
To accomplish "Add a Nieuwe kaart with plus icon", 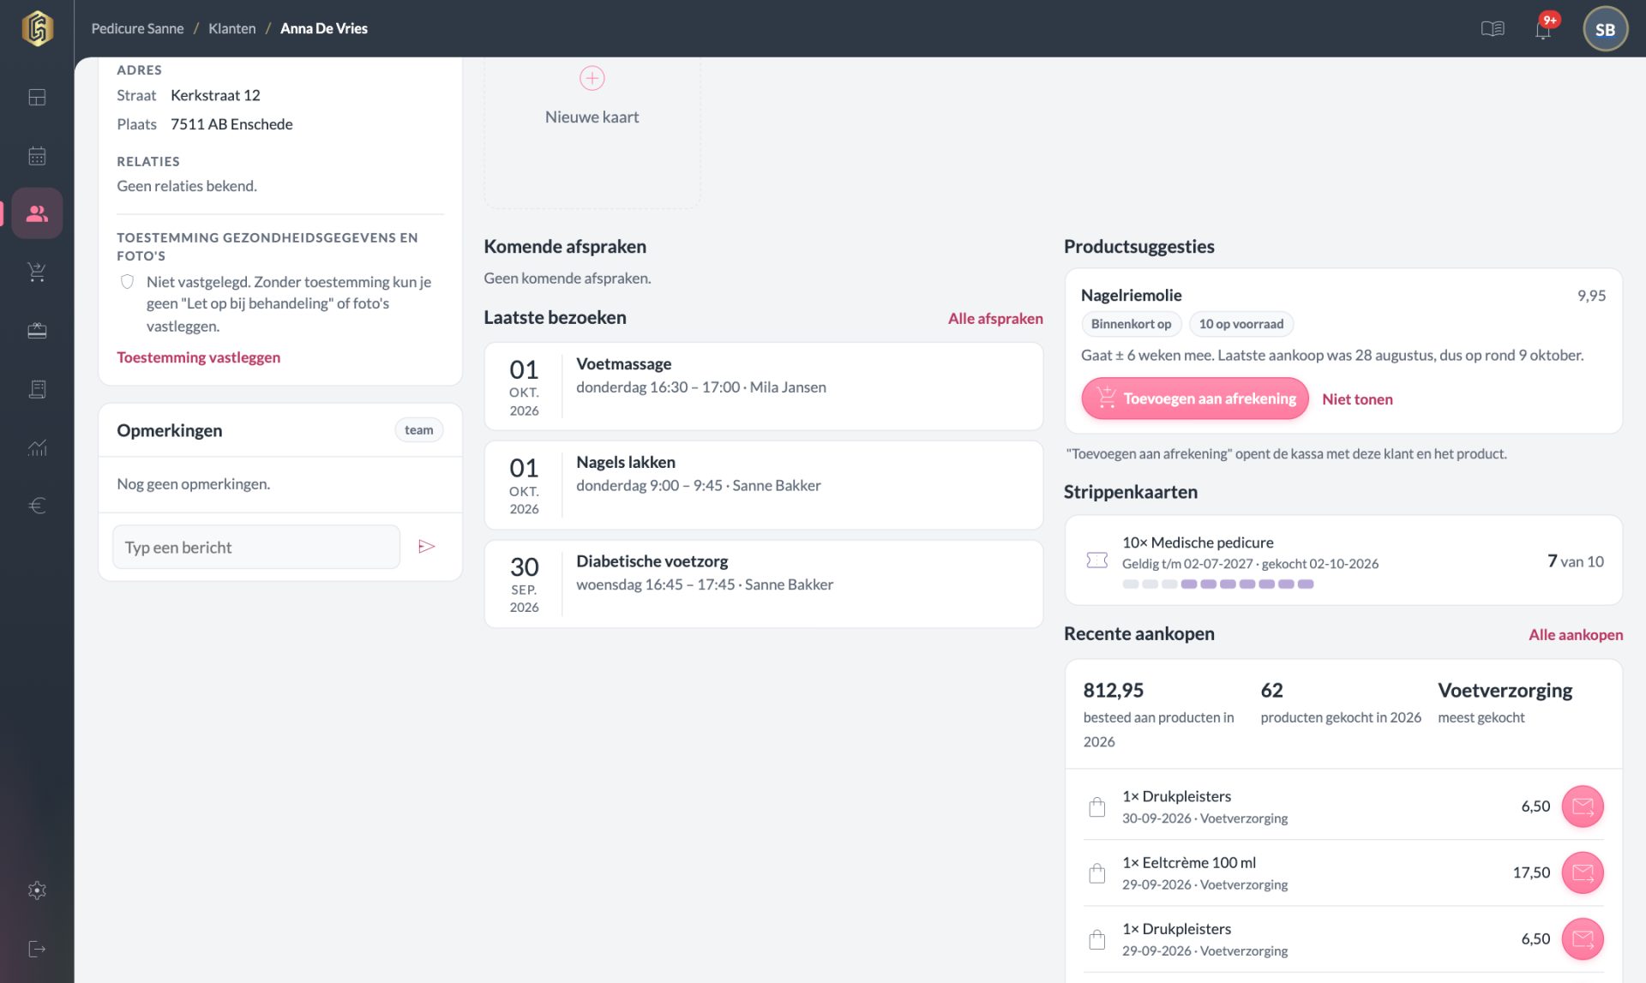I will click(592, 96).
